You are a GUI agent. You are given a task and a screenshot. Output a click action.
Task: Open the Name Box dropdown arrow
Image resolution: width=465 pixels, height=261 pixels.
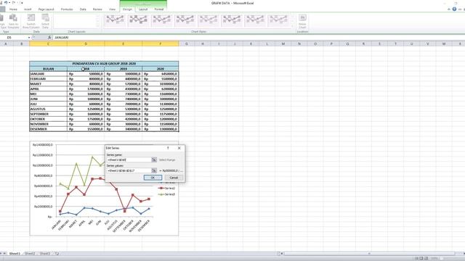pyautogui.click(x=29, y=38)
